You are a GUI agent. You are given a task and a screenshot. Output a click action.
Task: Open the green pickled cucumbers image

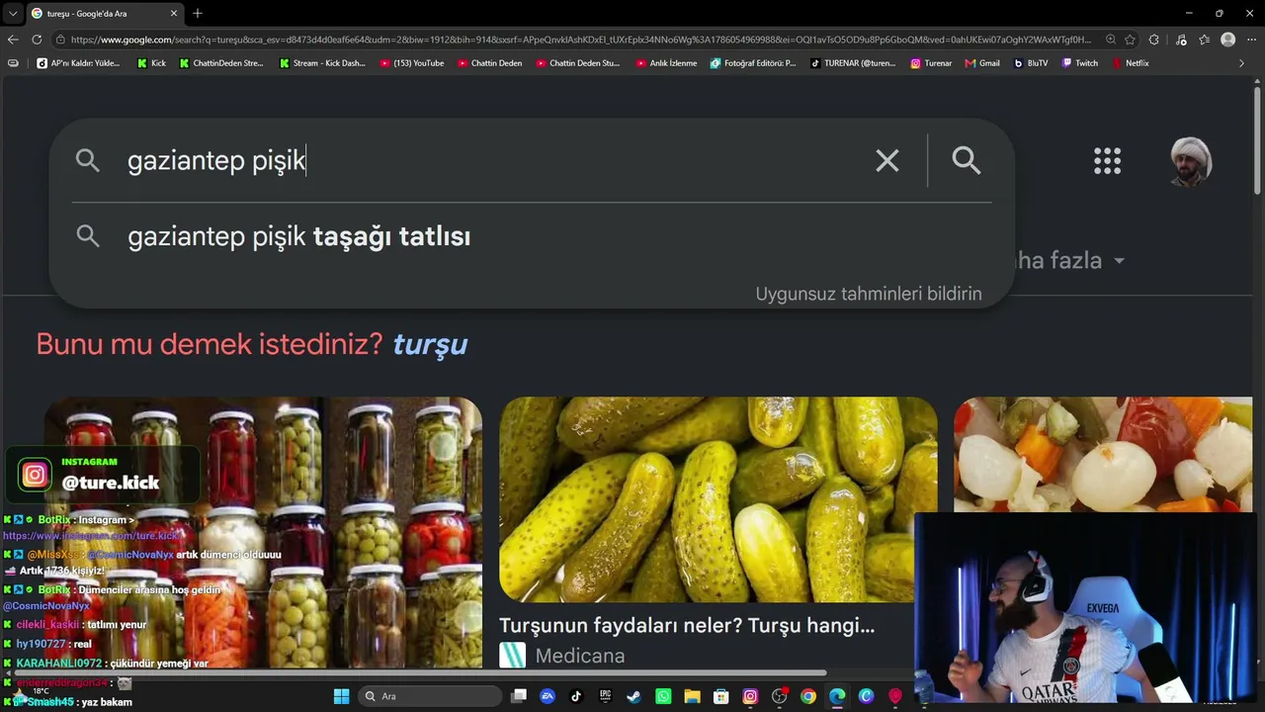pos(717,499)
